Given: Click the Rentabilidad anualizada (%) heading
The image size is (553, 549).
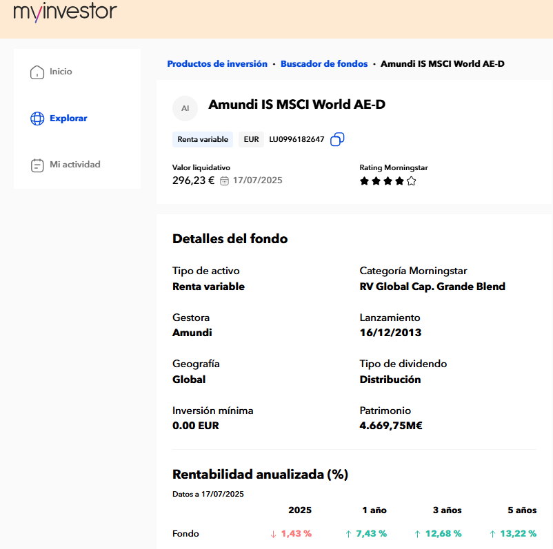Looking at the screenshot, I should (260, 475).
